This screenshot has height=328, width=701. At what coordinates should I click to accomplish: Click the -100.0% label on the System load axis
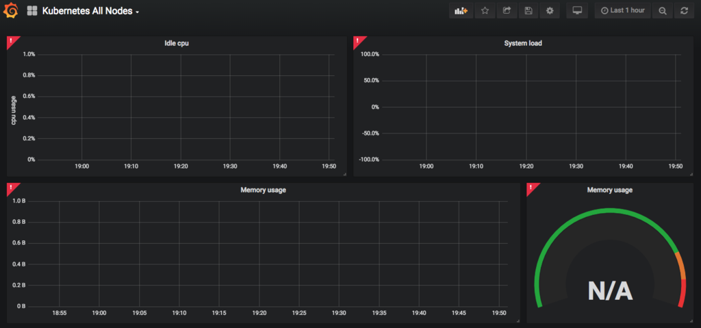pos(369,160)
